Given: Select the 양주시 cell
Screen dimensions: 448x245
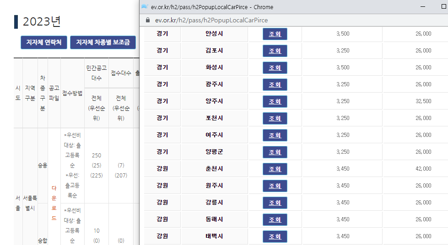Looking at the screenshot, I should pos(214,101).
